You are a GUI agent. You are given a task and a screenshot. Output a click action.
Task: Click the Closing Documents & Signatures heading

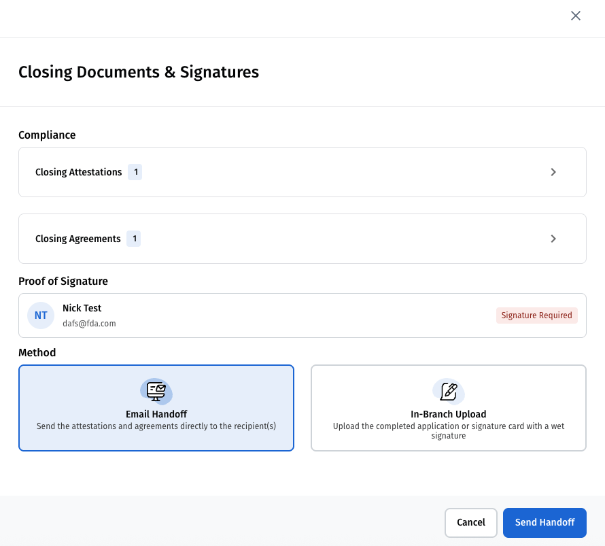139,72
